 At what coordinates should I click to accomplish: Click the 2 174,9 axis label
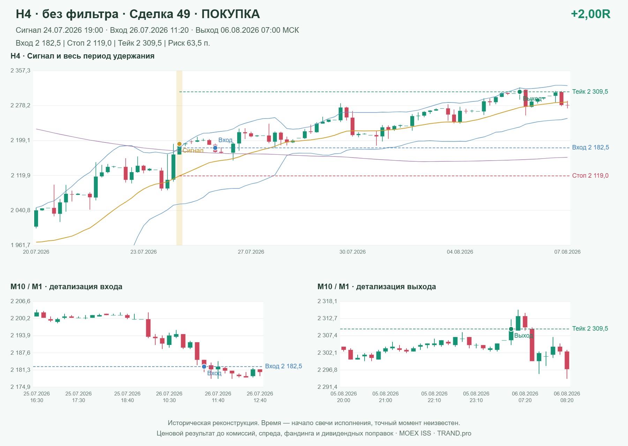(x=21, y=387)
